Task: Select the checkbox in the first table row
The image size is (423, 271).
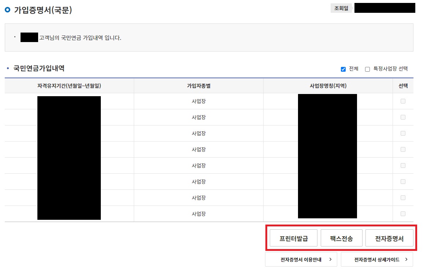Action: tap(403, 101)
